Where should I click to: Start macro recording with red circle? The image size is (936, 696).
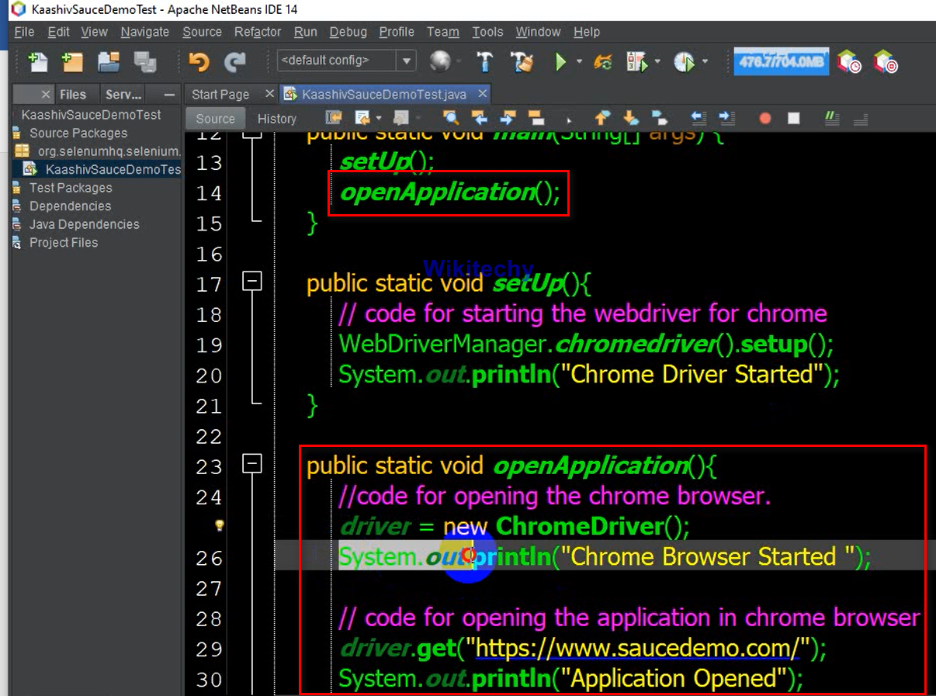point(765,119)
